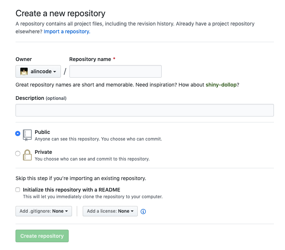The width and height of the screenshot is (285, 250).
Task: Click the "Description (optional)" field label
Action: (41, 98)
